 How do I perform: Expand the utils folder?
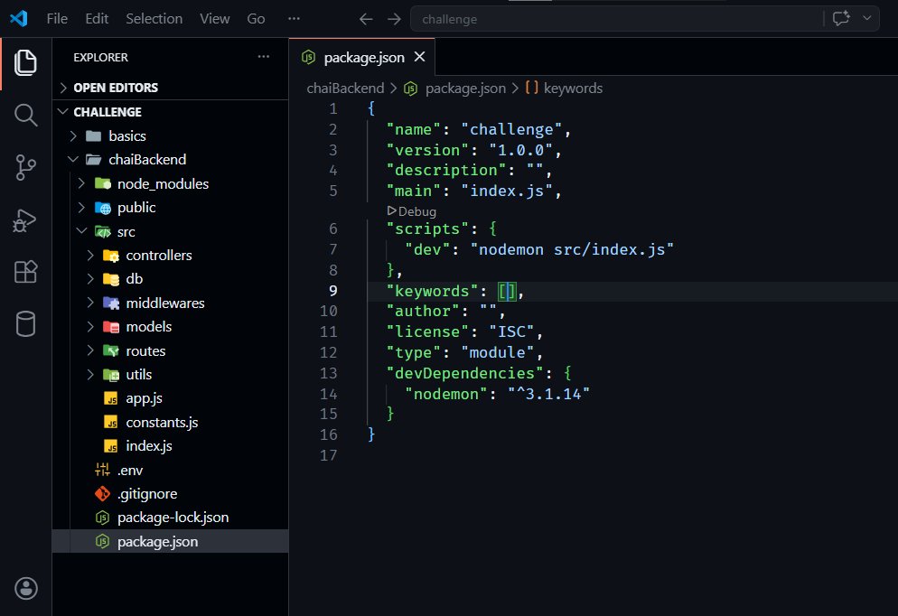pyautogui.click(x=170, y=375)
